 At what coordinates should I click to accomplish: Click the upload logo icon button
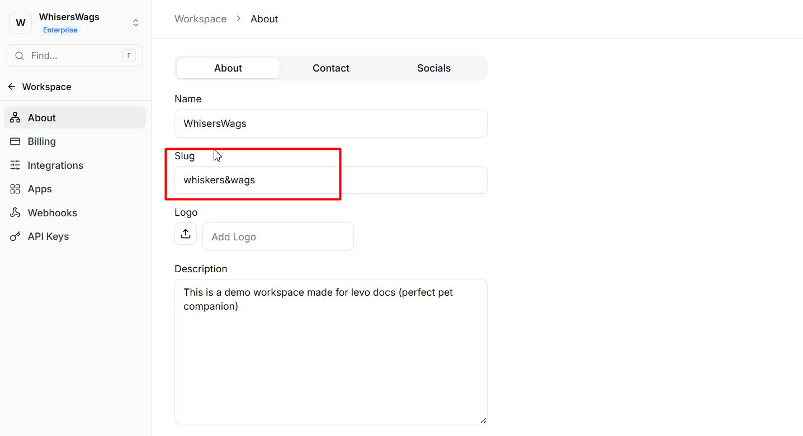(186, 234)
